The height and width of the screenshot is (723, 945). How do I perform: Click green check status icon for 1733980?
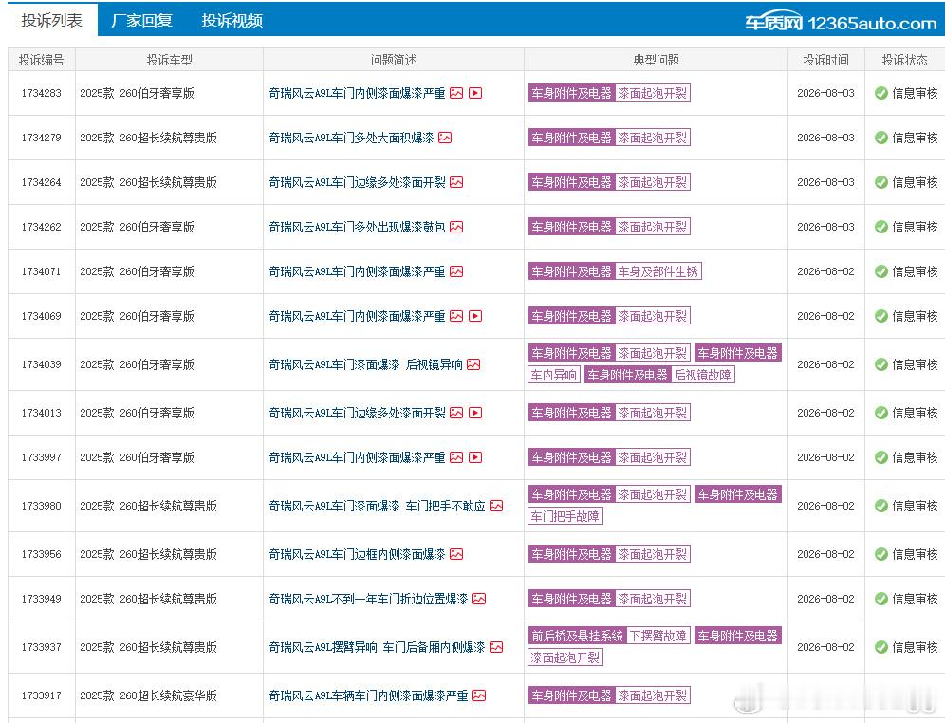coord(881,506)
